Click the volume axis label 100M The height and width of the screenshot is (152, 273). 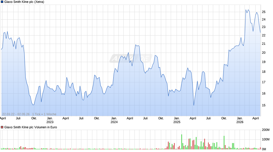(266, 139)
